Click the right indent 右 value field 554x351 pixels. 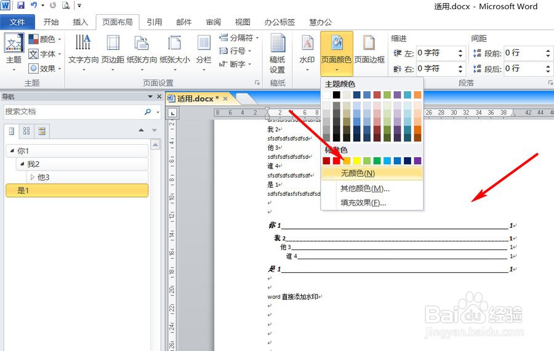tap(436, 68)
